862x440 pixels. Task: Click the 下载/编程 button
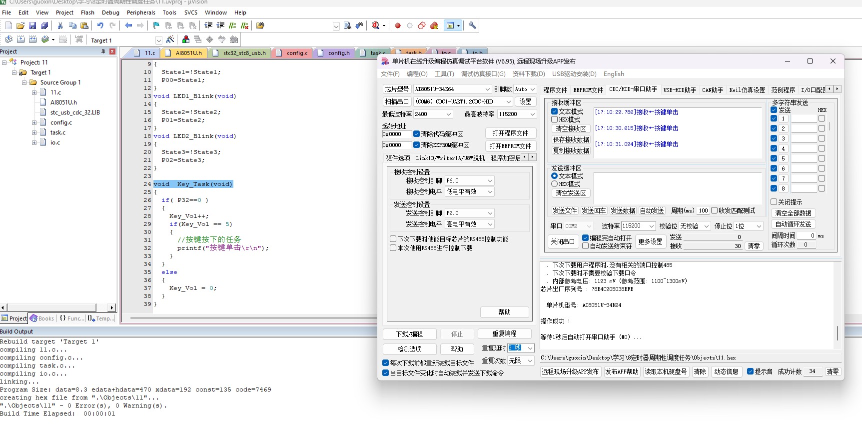409,334
